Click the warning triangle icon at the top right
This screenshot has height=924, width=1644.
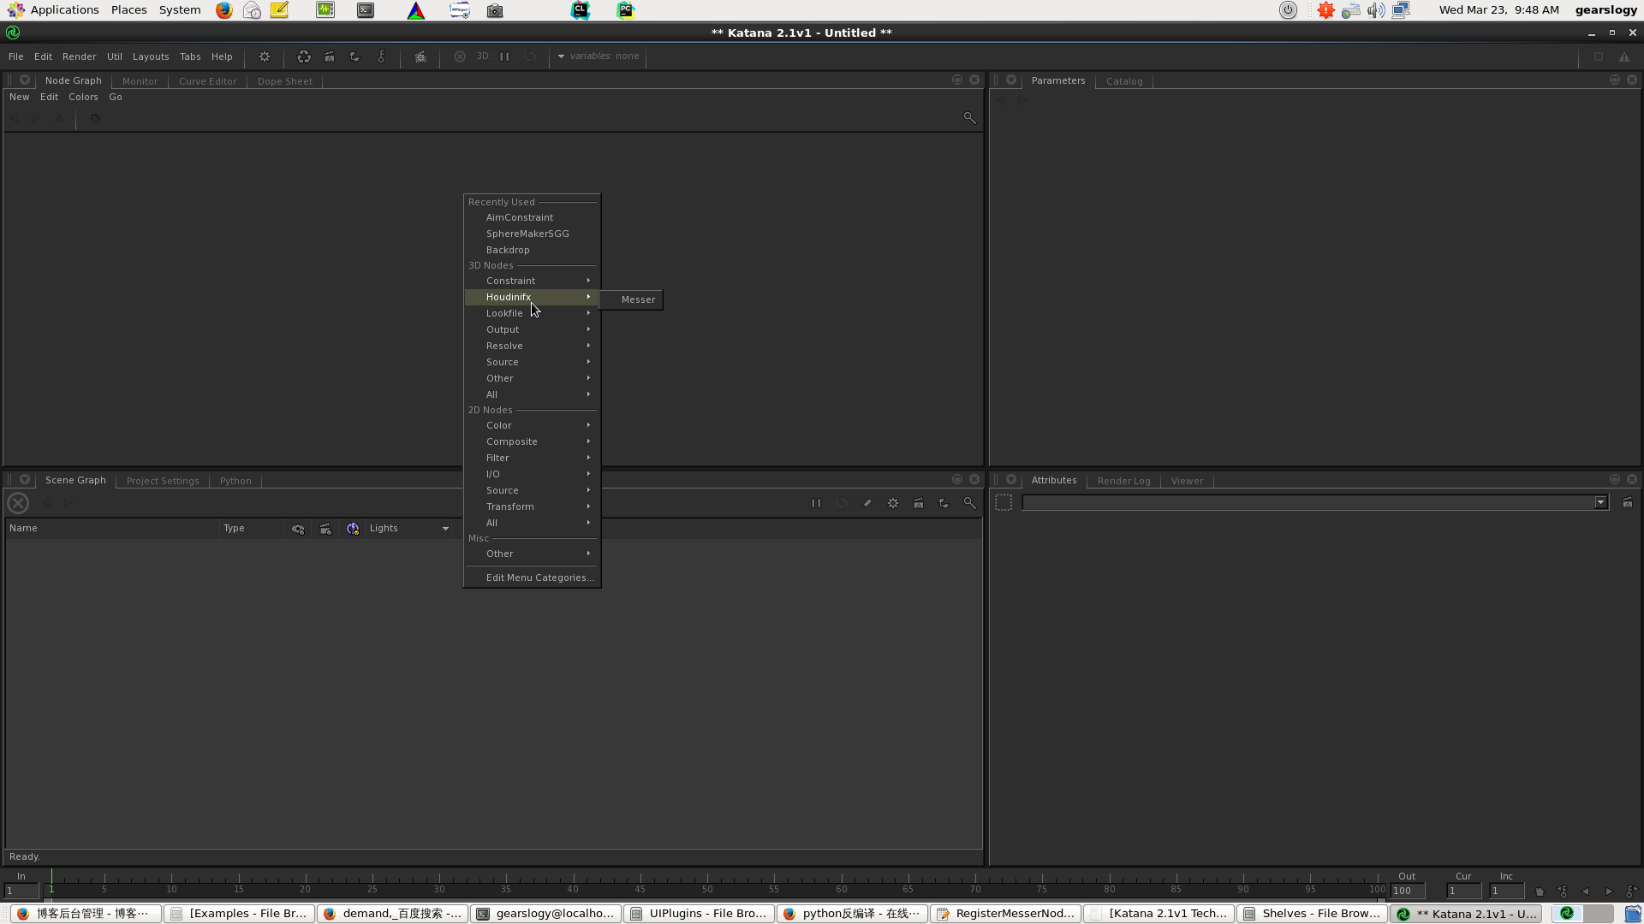click(x=1624, y=56)
